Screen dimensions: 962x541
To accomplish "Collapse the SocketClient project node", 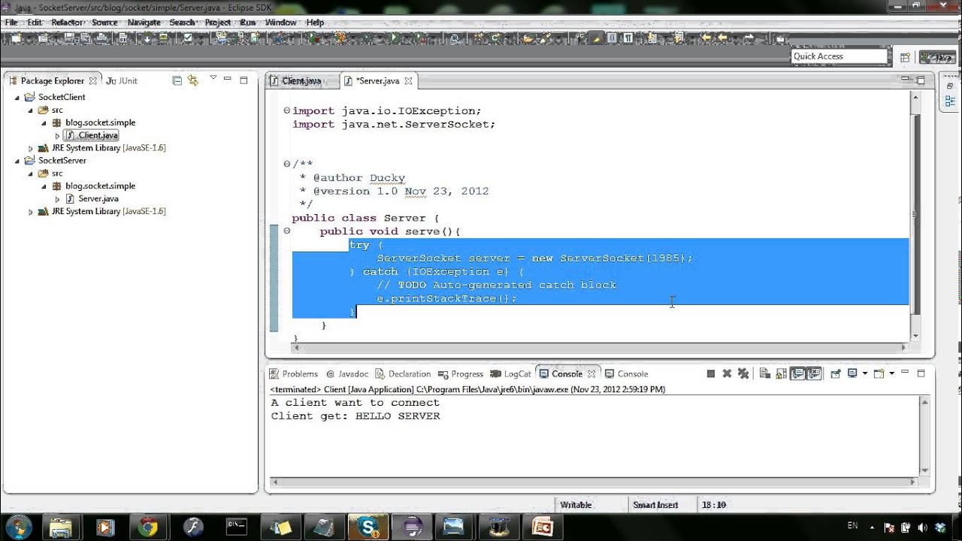I will pyautogui.click(x=17, y=97).
